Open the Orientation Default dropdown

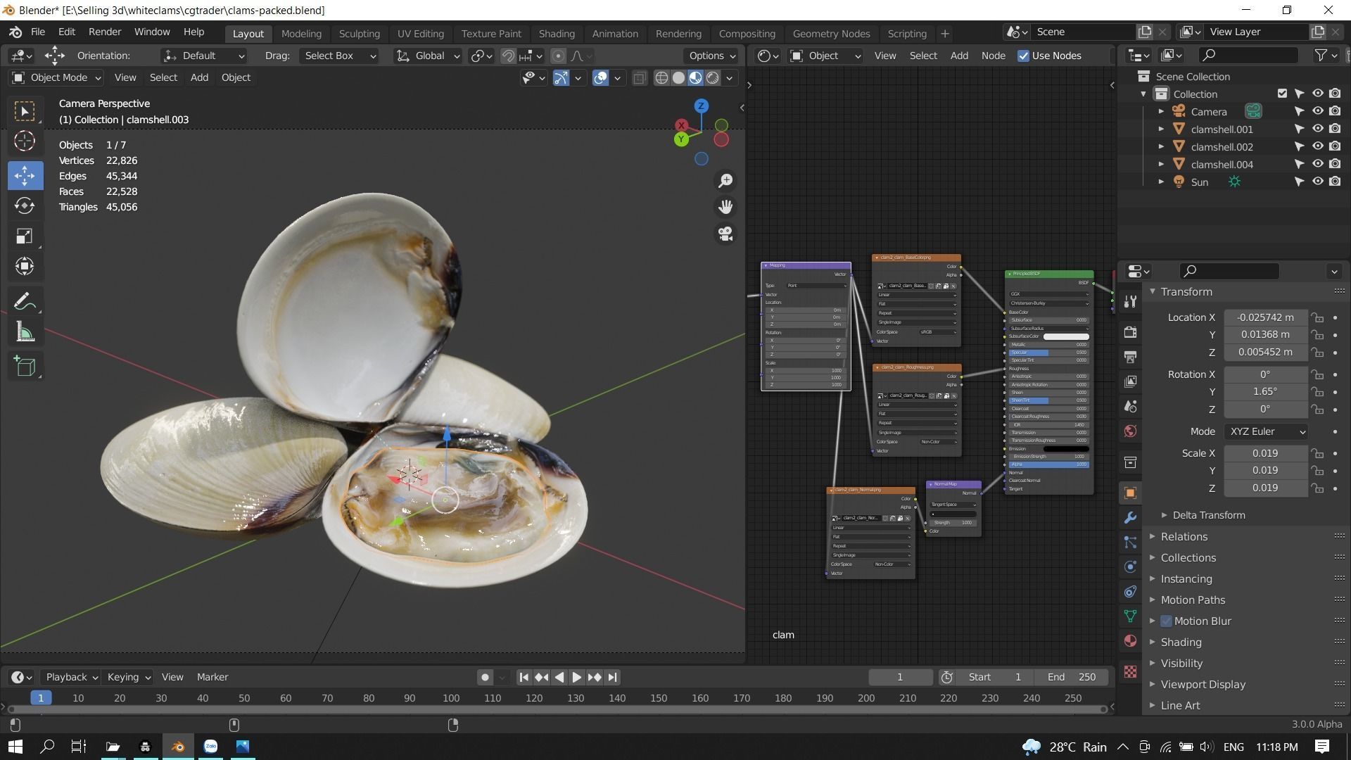point(204,56)
